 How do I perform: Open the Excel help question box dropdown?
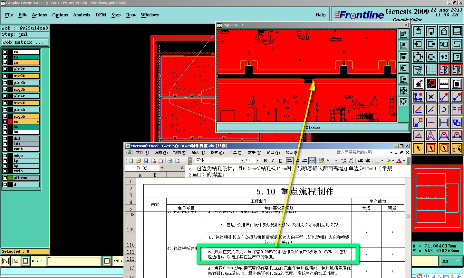tap(391, 153)
